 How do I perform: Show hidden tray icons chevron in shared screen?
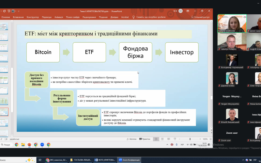167,145
